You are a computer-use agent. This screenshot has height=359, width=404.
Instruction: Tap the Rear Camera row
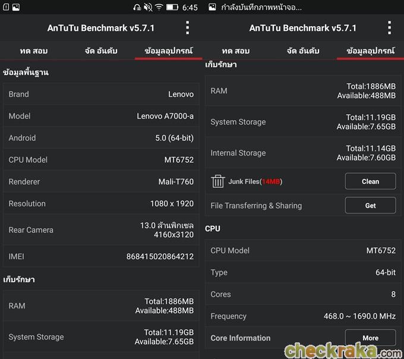(x=101, y=230)
